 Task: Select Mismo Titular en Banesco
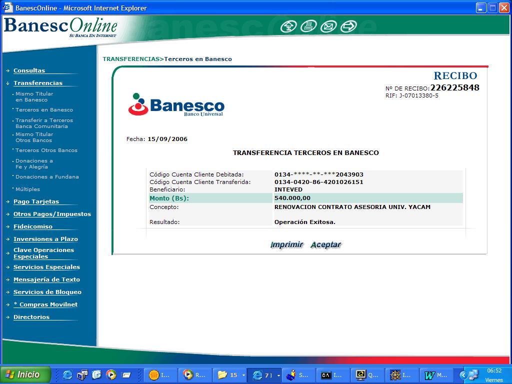click(34, 96)
